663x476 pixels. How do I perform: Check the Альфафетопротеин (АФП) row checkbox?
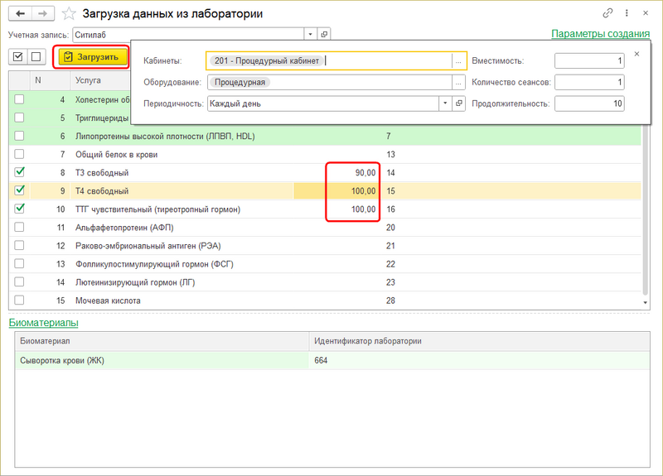coord(20,228)
